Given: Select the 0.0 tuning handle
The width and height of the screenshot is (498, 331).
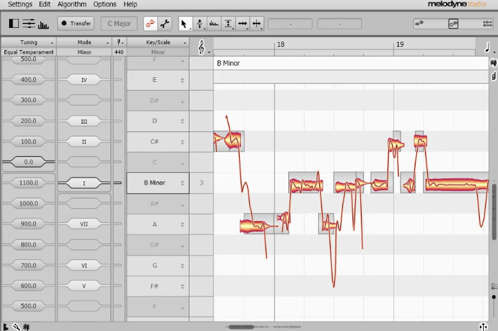Looking at the screenshot, I should pos(29,162).
